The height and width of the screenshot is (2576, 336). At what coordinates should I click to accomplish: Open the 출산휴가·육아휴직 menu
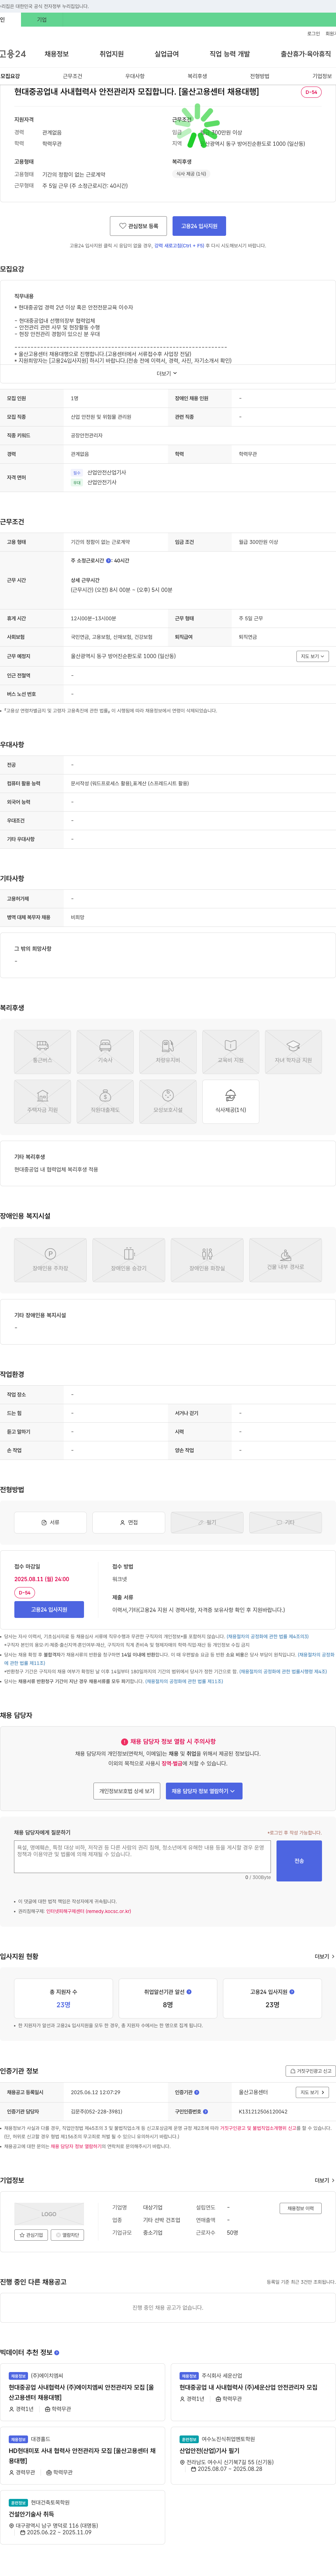click(x=306, y=54)
